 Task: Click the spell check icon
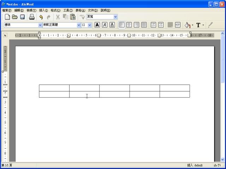coord(82,17)
